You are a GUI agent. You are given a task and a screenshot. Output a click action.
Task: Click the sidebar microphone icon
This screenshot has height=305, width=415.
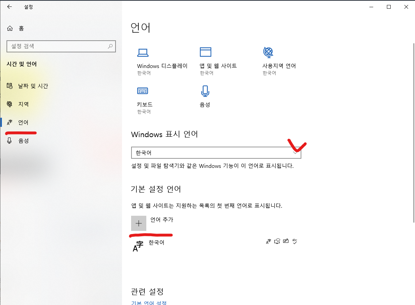click(x=10, y=141)
